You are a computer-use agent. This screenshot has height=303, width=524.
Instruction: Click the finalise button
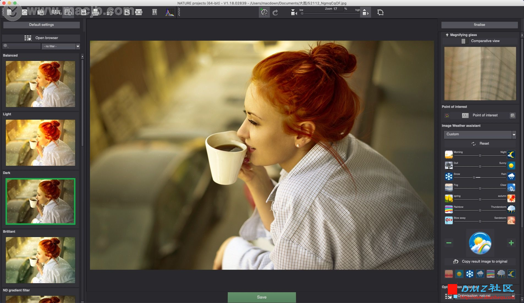click(x=479, y=25)
